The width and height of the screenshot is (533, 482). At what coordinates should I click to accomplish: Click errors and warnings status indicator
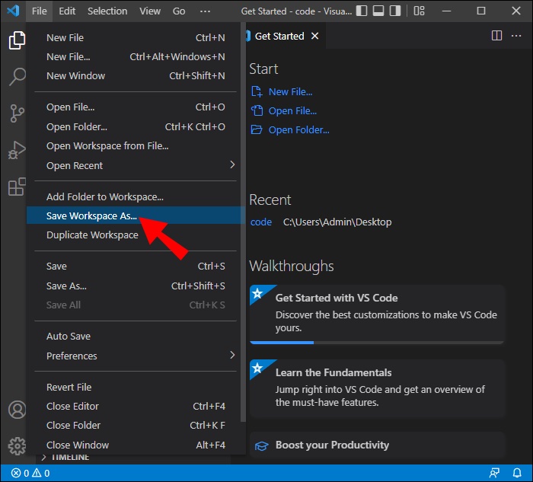pos(30,473)
